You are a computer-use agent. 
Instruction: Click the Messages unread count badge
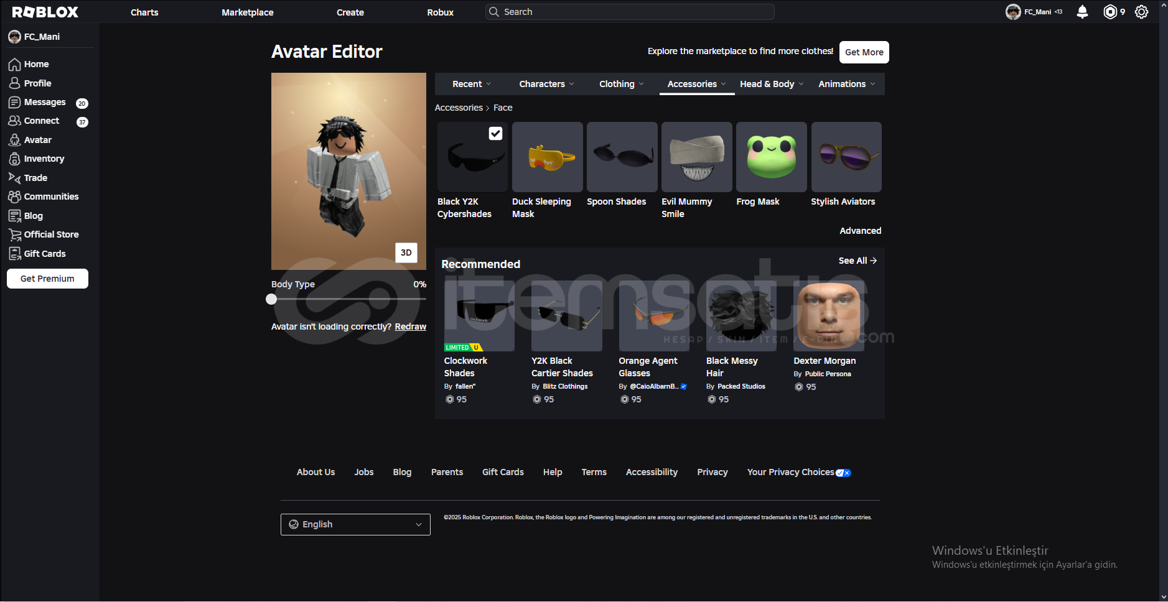[82, 103]
